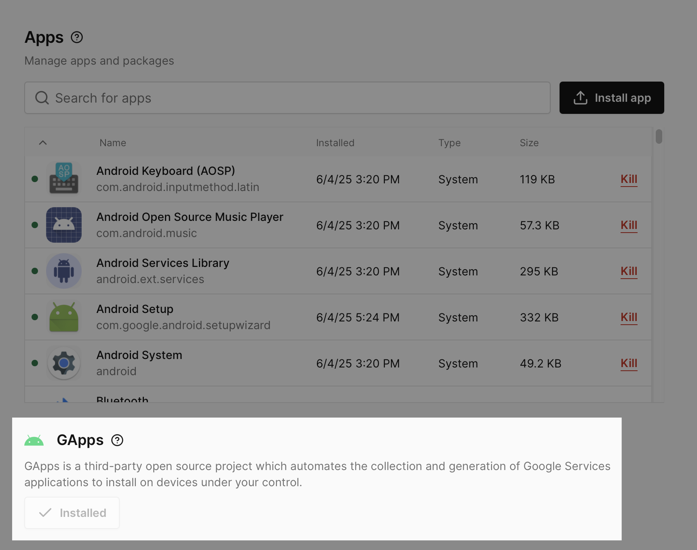The width and height of the screenshot is (697, 550).
Task: Click the 57.3 KB size value
Action: tap(540, 225)
